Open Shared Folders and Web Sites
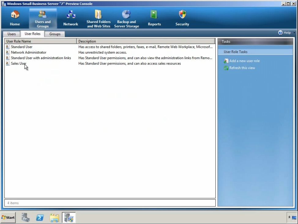 (x=99, y=19)
